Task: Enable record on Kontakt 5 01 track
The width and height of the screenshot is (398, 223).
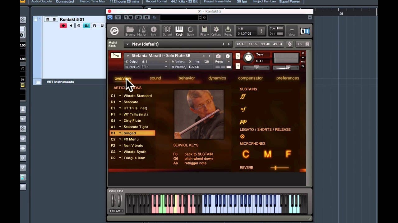Action: pos(63,26)
